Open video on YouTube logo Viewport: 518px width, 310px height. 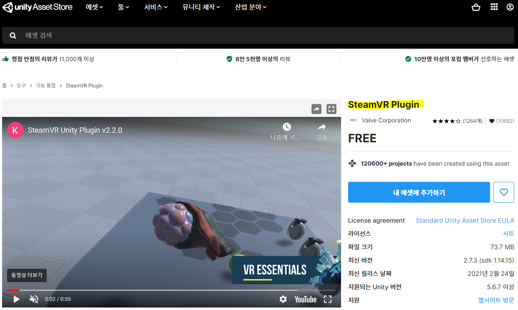pos(306,300)
